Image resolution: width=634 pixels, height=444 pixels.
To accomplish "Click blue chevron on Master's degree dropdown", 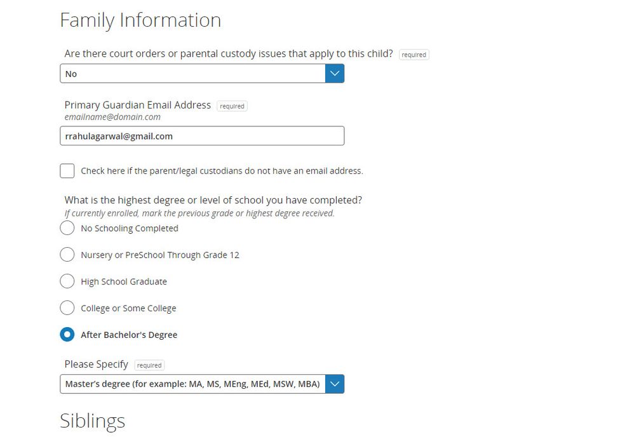I will (335, 384).
